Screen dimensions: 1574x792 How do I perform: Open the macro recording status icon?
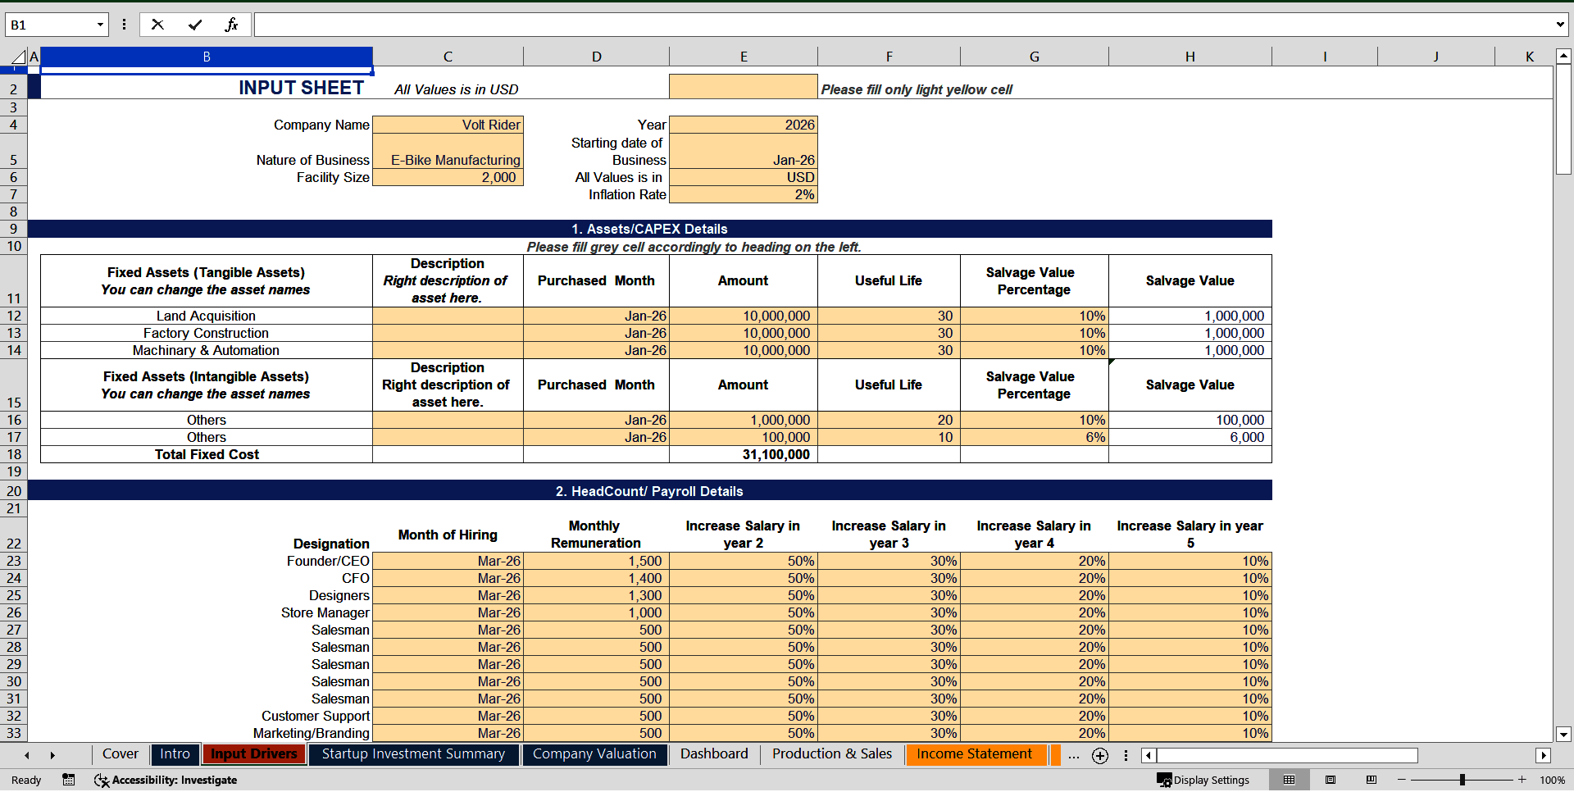(x=69, y=780)
